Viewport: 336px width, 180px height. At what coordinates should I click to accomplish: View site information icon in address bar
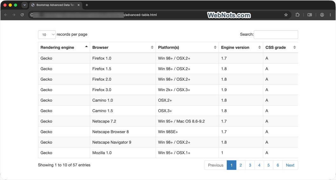click(x=32, y=15)
